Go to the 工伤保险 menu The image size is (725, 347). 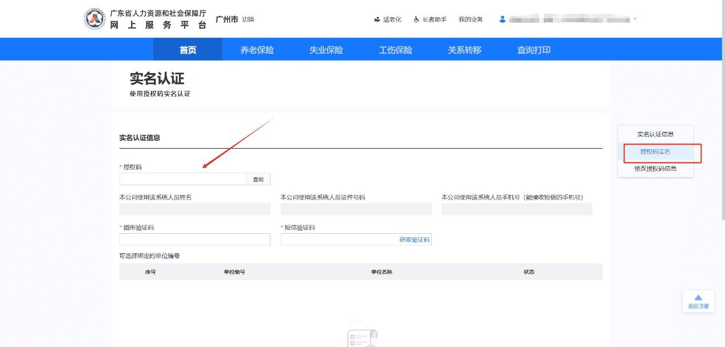tap(395, 50)
